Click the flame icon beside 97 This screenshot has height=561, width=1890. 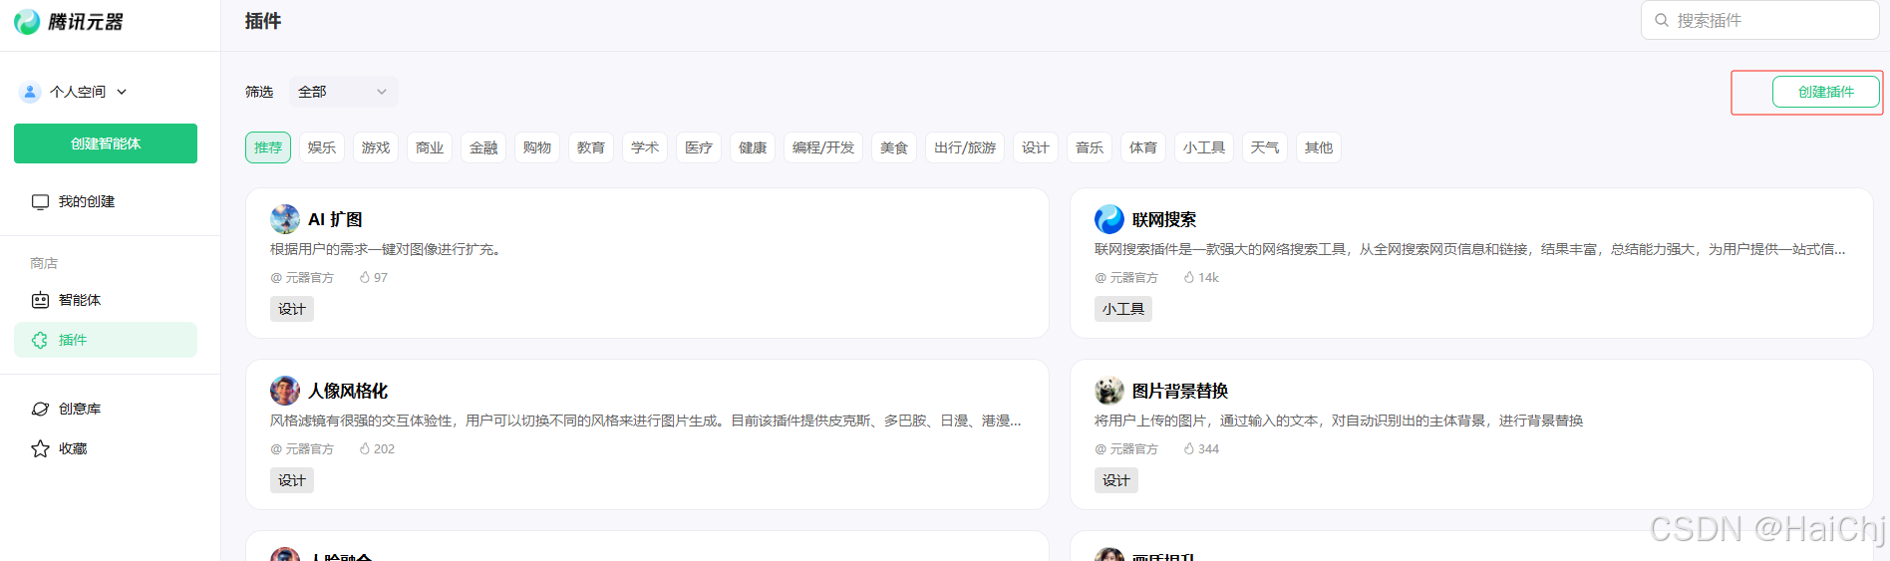365,278
